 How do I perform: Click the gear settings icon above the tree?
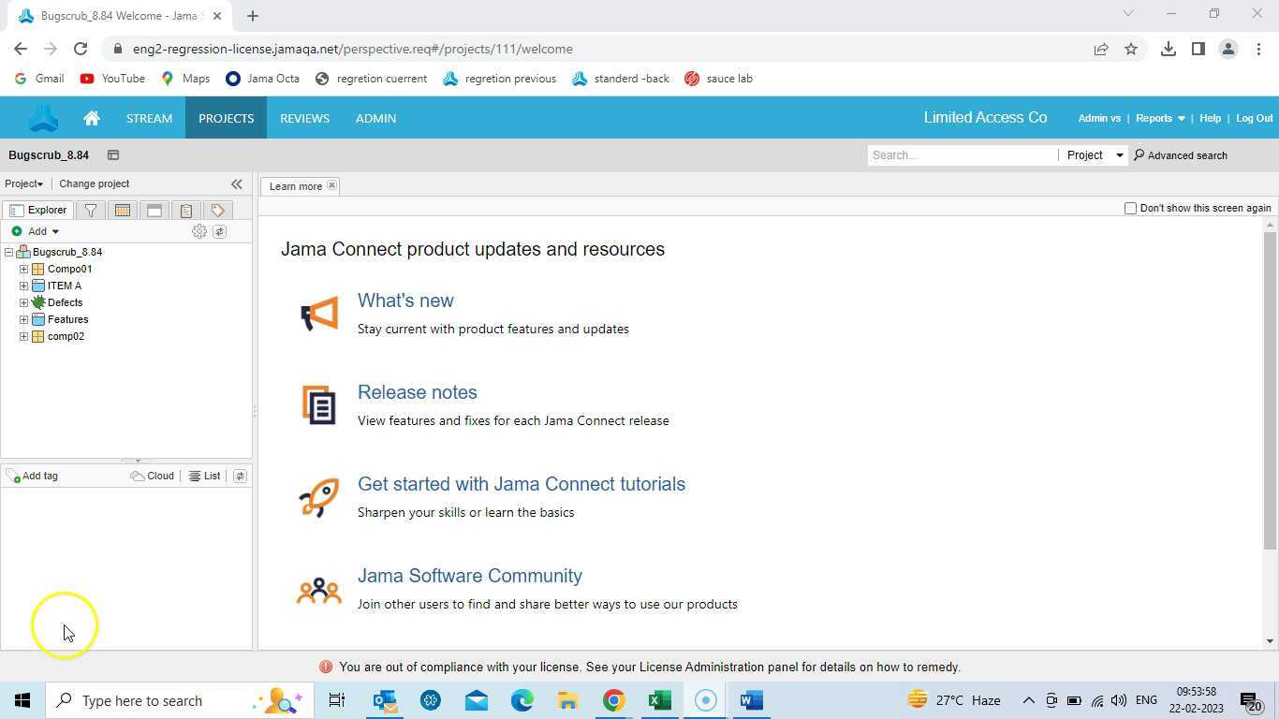pyautogui.click(x=198, y=231)
